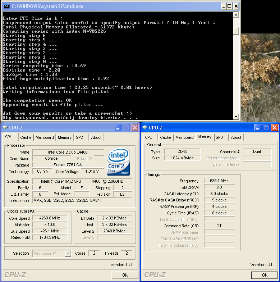Image resolution: width=280 pixels, height=282 pixels.
Task: Click Channels # value 'Dual'
Action: 257,151
